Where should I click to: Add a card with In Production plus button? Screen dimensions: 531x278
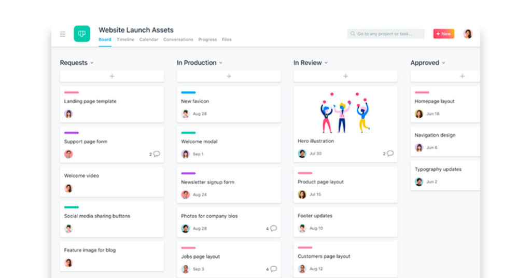tap(229, 76)
